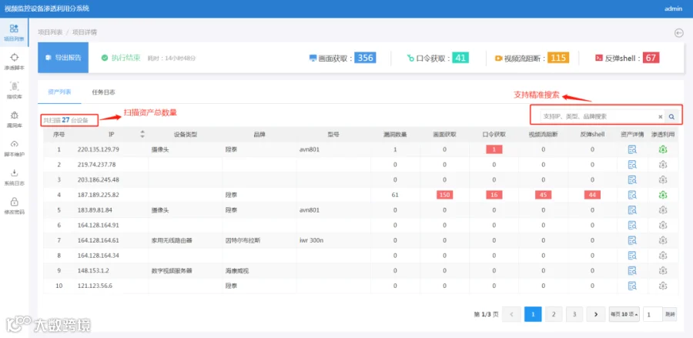Open asset details for 203.186.245.48
The image size is (693, 338).
click(x=632, y=180)
